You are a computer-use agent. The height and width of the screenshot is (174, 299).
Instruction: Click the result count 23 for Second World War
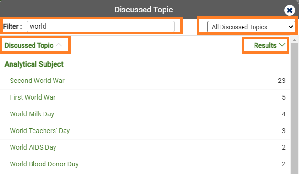[x=282, y=81]
